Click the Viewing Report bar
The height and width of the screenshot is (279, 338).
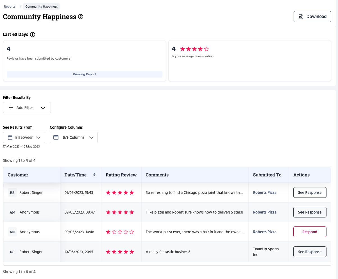point(84,74)
